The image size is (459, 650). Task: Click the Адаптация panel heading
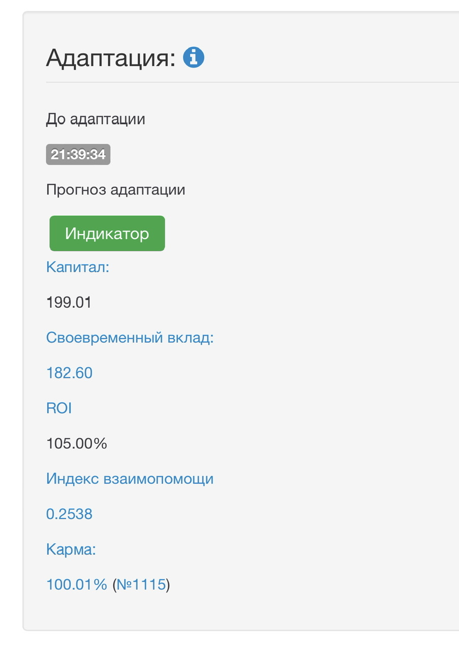click(110, 58)
